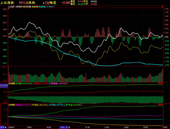Click the 委托差值 up arrow icon
170x129 pixels.
pyautogui.click(x=68, y=83)
